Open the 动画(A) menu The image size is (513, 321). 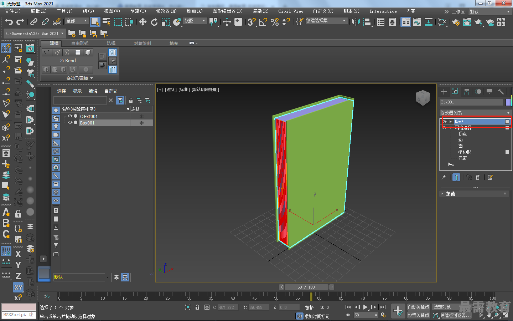(195, 11)
